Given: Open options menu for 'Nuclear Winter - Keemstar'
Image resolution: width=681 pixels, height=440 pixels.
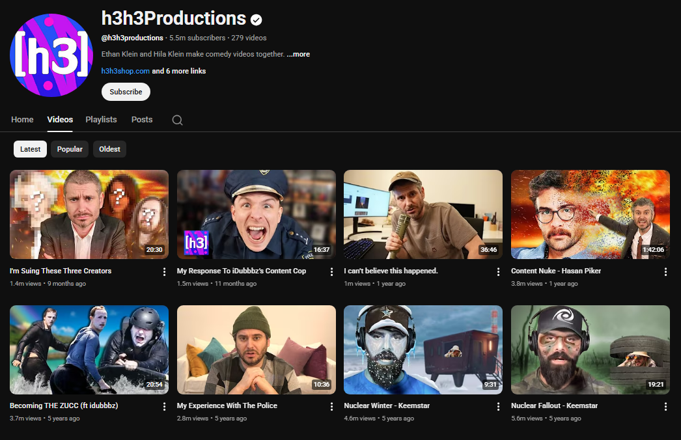Looking at the screenshot, I should pos(498,406).
